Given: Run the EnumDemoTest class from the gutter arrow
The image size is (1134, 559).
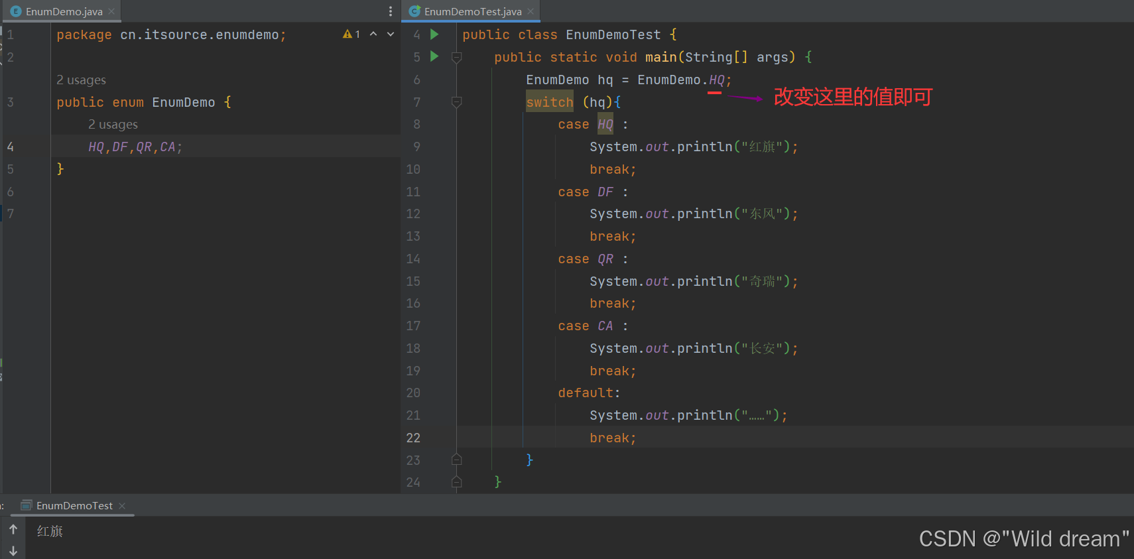Looking at the screenshot, I should 434,34.
